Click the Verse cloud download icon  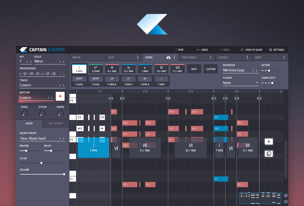pos(168,58)
